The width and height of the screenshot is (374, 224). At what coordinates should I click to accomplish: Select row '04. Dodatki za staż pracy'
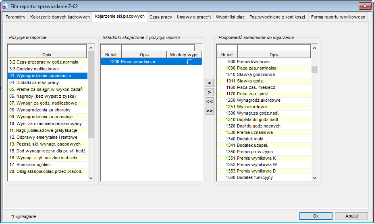48,82
